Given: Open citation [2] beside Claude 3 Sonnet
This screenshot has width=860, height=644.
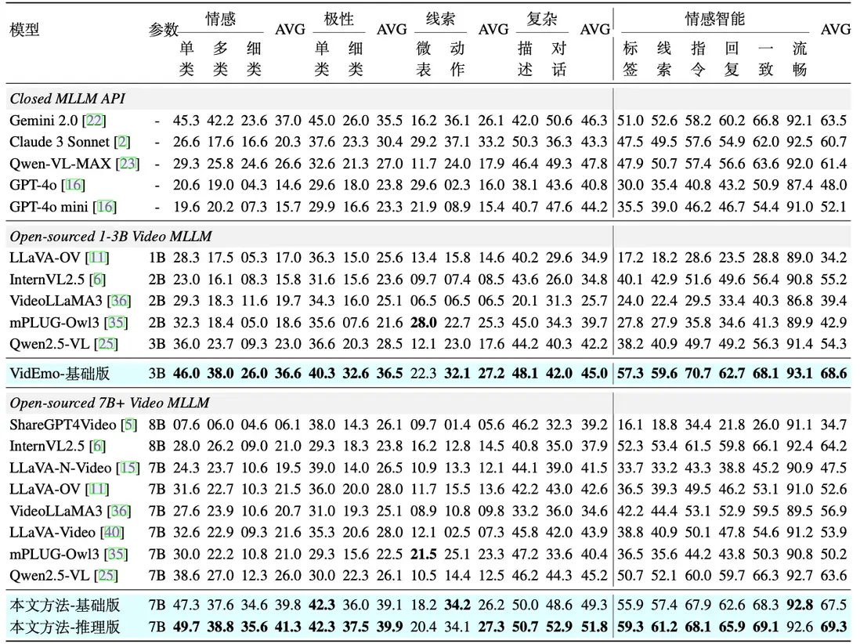Looking at the screenshot, I should [x=122, y=142].
